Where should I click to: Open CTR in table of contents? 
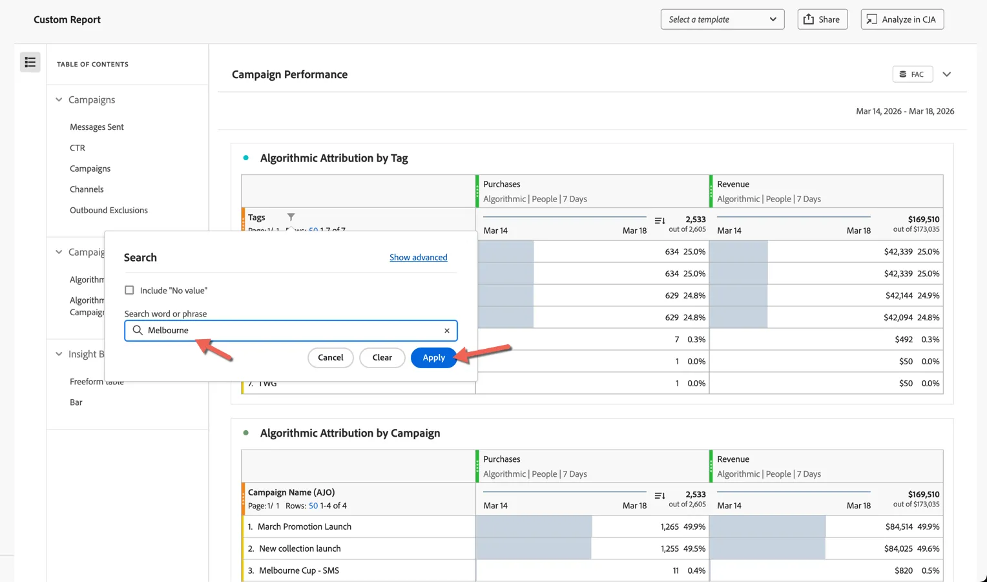78,147
